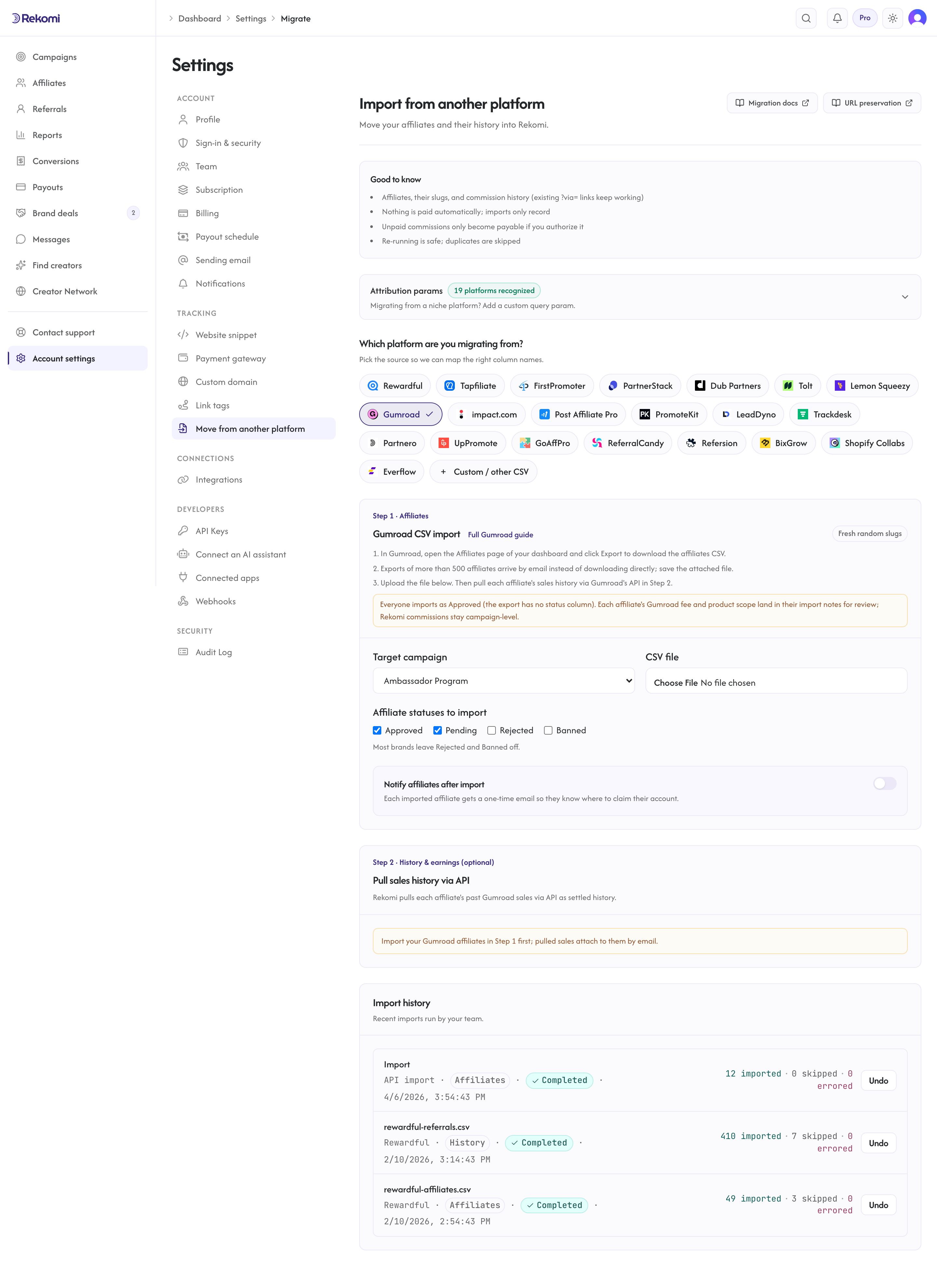Open Payout schedule settings
This screenshot has width=937, height=1266.
pos(253,237)
